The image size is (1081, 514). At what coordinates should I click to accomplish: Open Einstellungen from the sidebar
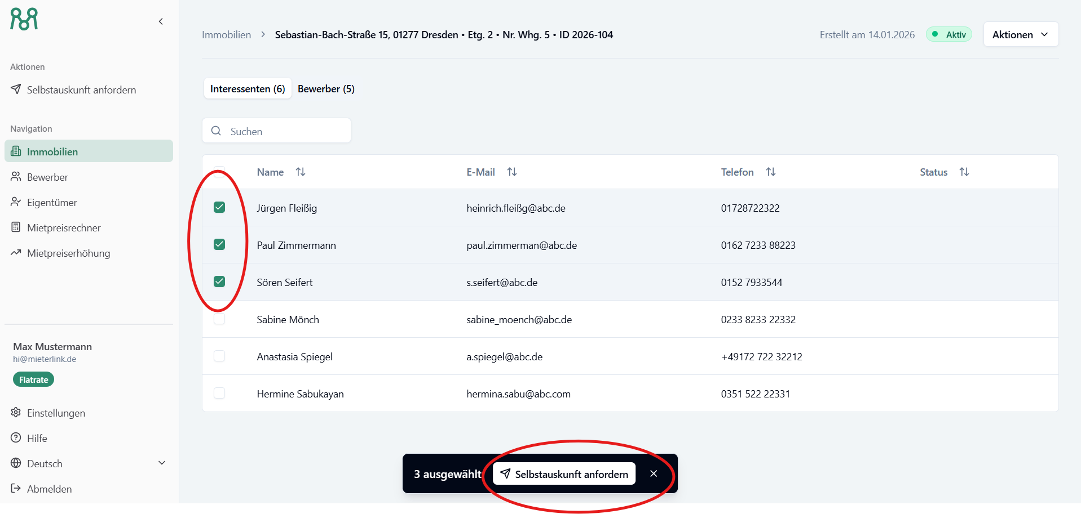(x=56, y=413)
